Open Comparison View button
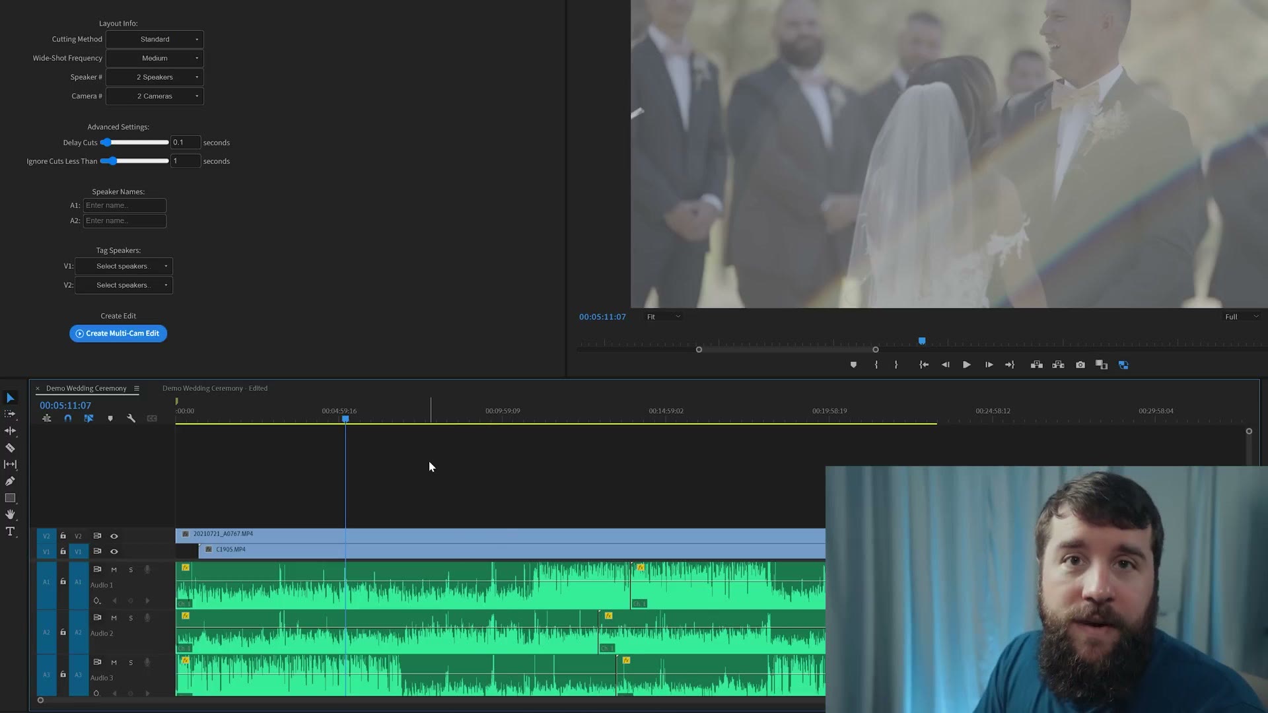Viewport: 1268px width, 713px height. click(1102, 364)
